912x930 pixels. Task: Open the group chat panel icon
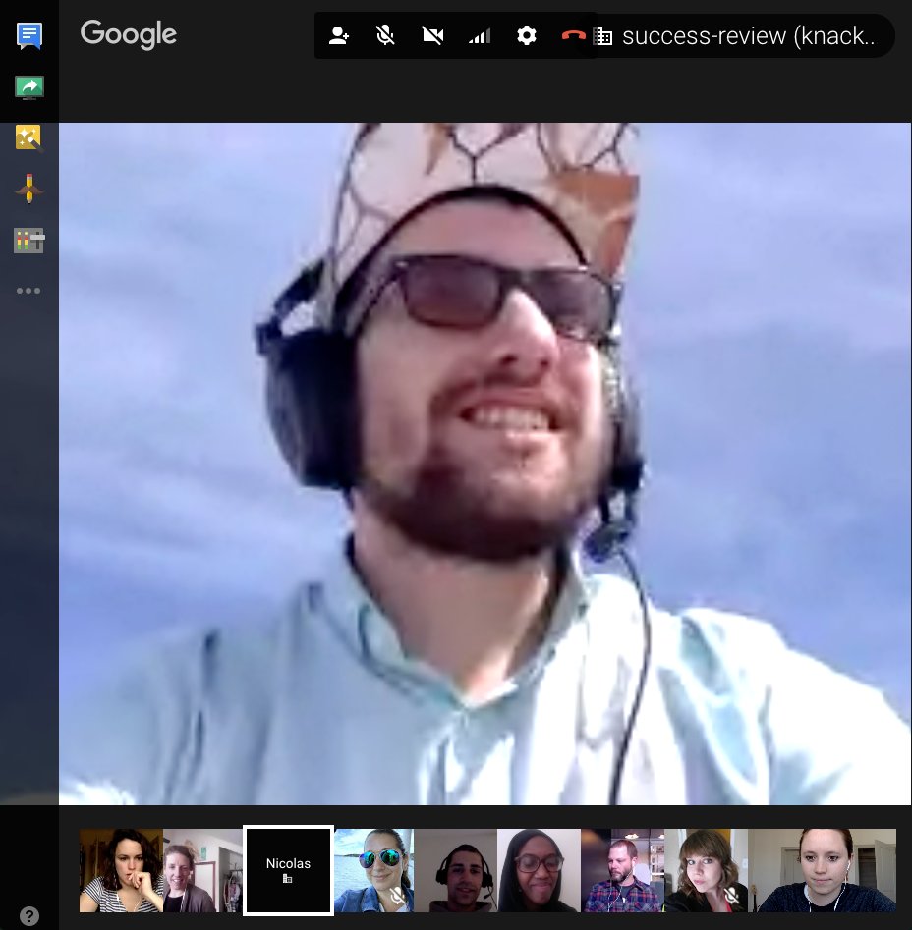[x=29, y=35]
